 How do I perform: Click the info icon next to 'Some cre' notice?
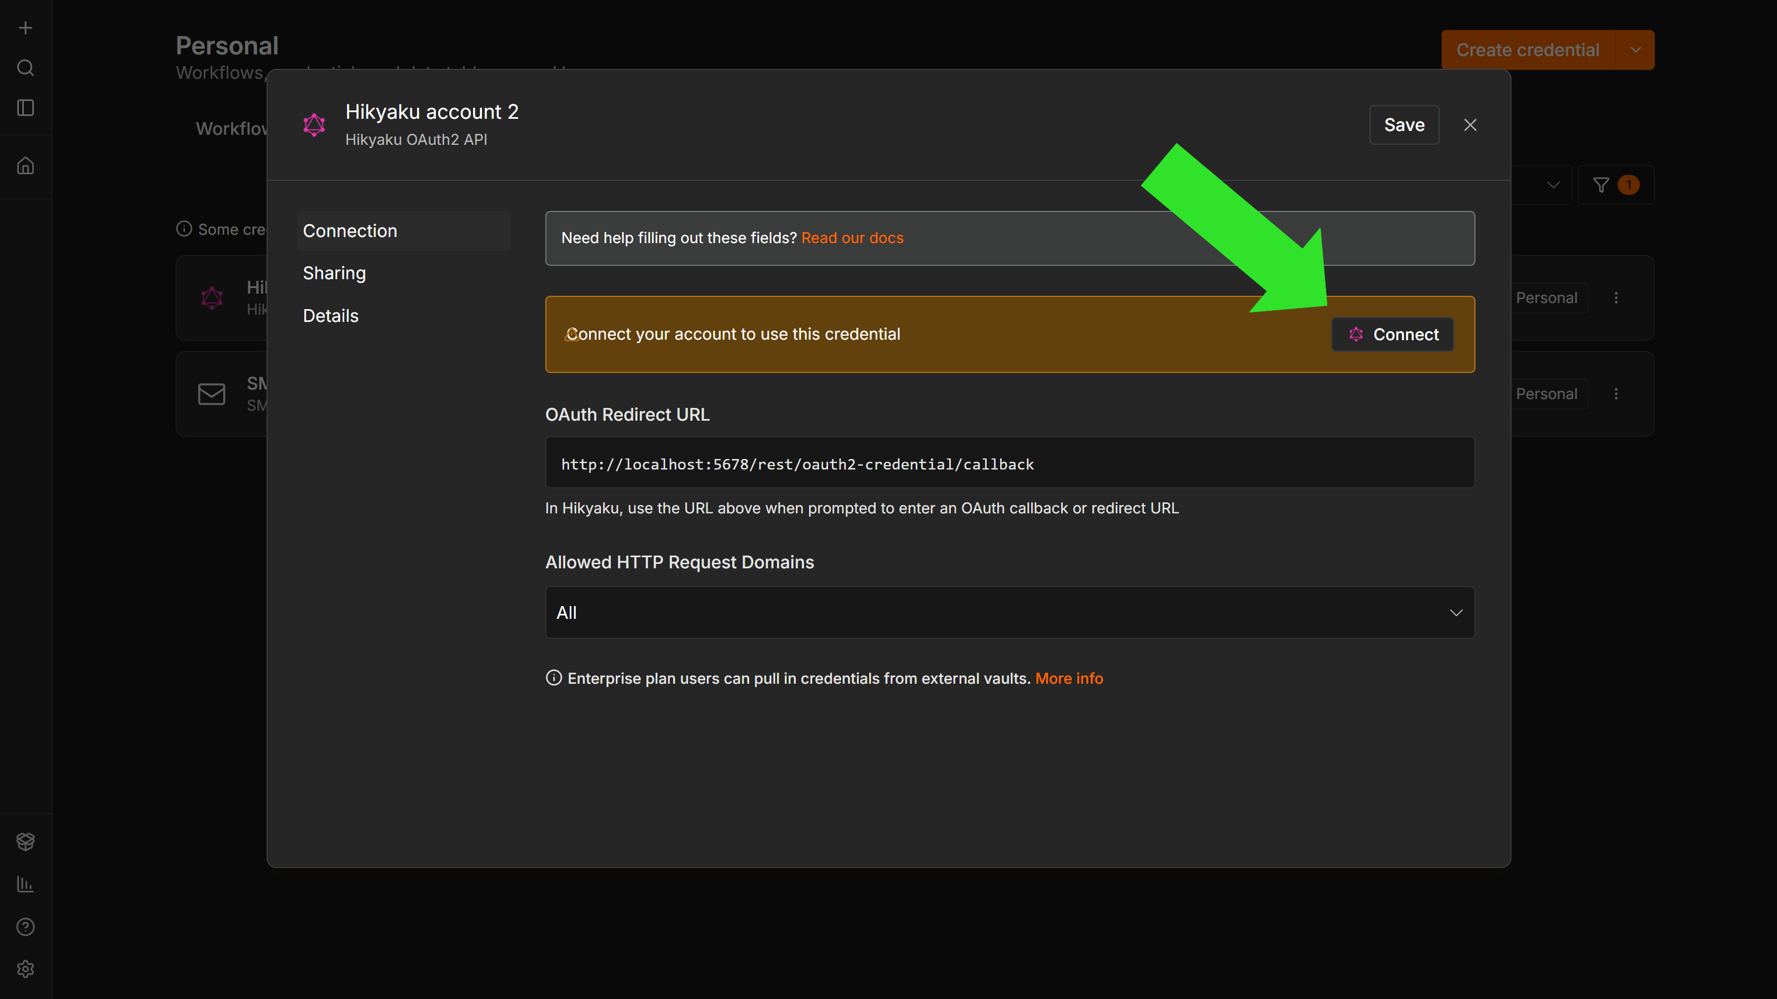point(183,229)
